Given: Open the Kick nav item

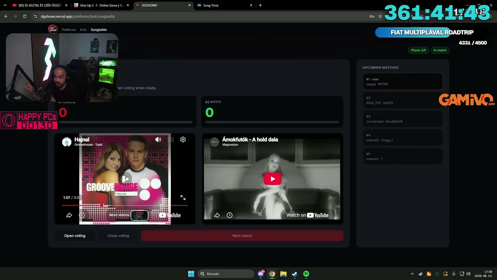Looking at the screenshot, I should point(83,30).
